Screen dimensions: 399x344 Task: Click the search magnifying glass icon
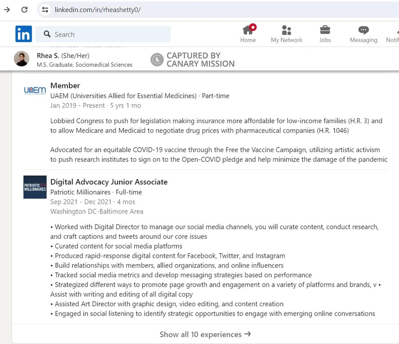pos(47,34)
